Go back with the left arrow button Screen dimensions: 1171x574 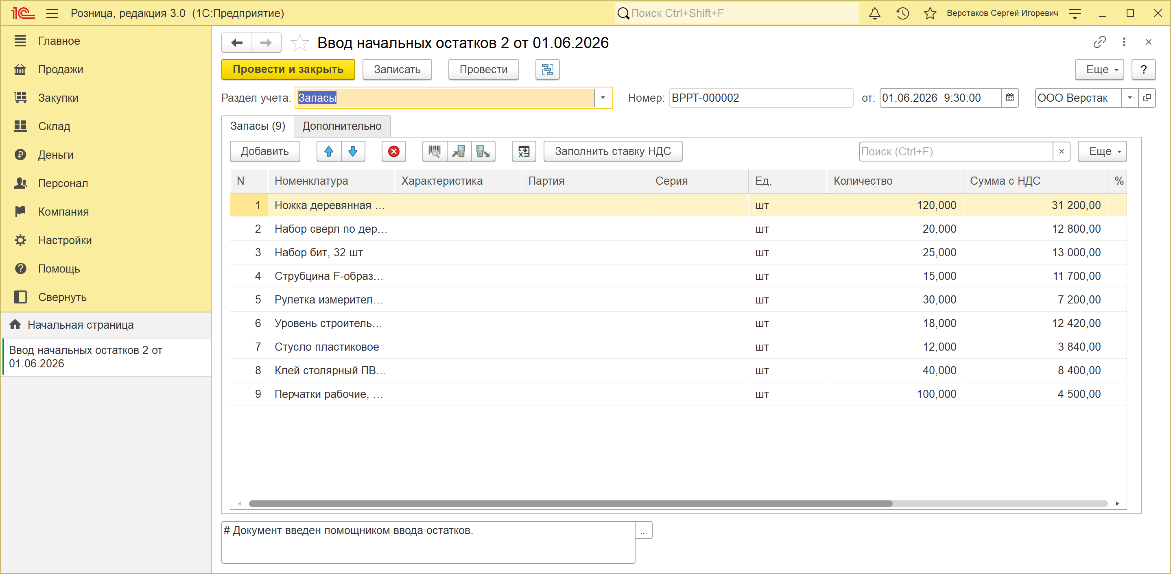tap(237, 43)
